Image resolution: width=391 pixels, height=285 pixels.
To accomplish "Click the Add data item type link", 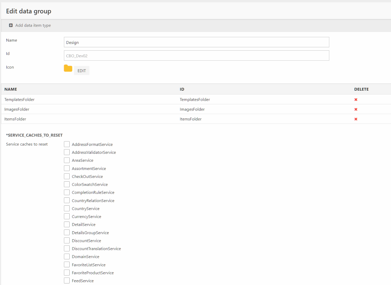I will click(33, 25).
